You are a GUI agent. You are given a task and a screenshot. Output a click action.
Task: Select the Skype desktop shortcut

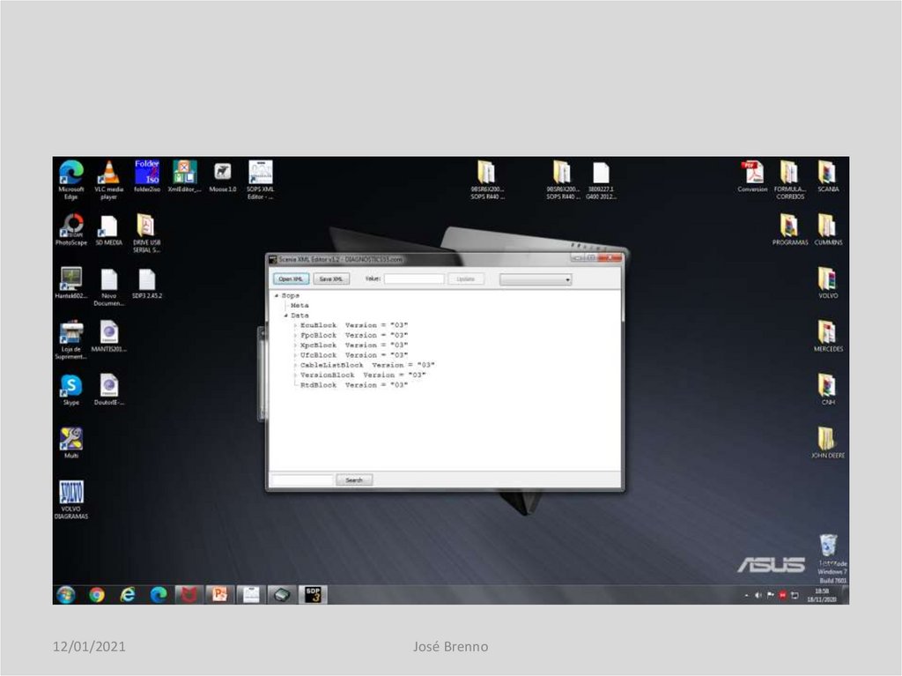71,390
